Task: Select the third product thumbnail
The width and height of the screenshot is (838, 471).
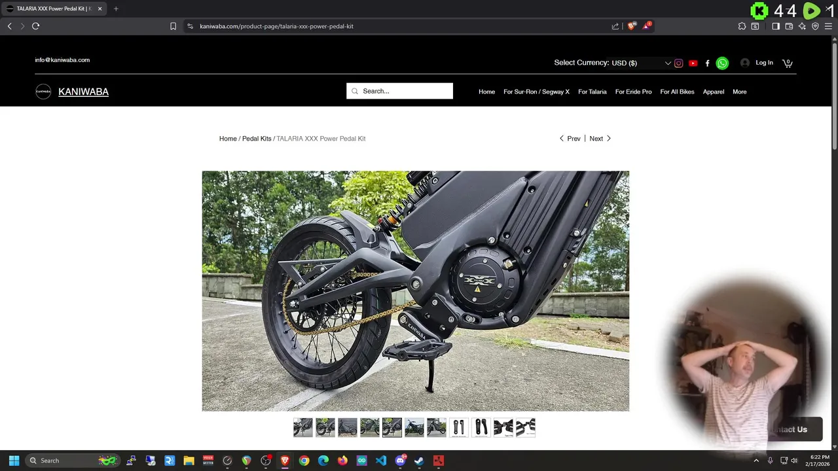Action: pyautogui.click(x=348, y=427)
